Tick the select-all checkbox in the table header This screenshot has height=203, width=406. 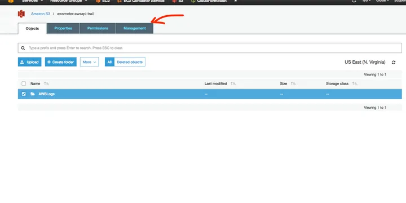click(24, 83)
